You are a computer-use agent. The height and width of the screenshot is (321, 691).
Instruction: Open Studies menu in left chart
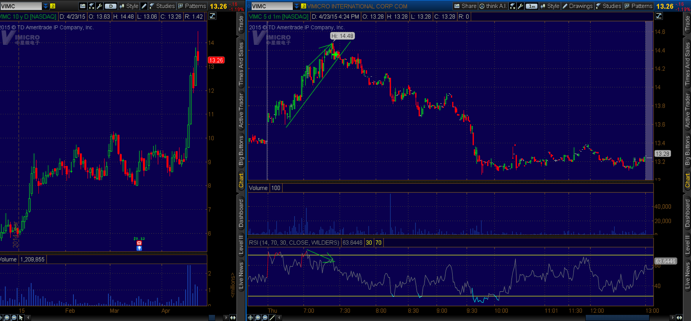click(x=162, y=6)
